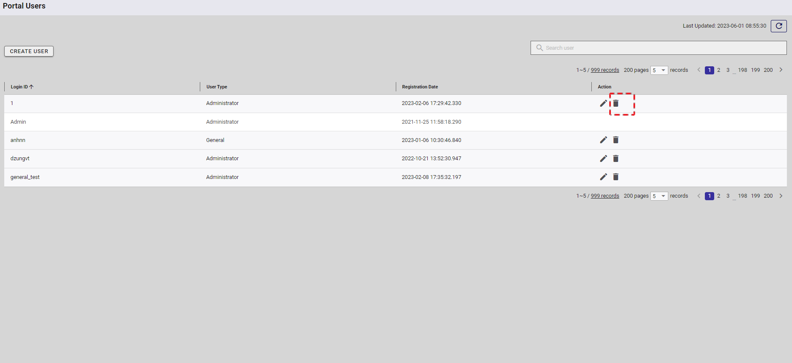Delete the dzungvt user
The width and height of the screenshot is (792, 363).
tap(616, 159)
